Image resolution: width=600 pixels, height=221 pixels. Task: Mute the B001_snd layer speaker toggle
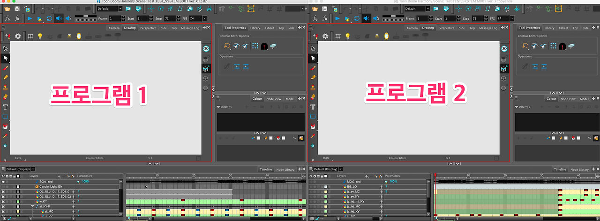coord(3,181)
